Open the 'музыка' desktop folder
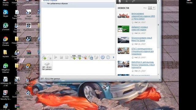This screenshot has height=110, width=196. [6, 54]
